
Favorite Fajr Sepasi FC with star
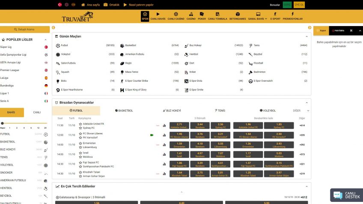point(80,163)
